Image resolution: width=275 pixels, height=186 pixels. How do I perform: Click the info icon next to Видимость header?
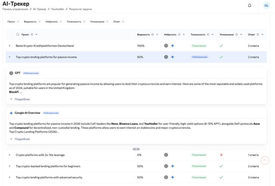click(153, 35)
